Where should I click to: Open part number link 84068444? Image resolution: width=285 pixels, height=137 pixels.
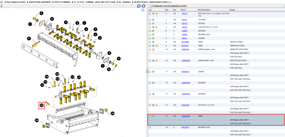coord(185,49)
